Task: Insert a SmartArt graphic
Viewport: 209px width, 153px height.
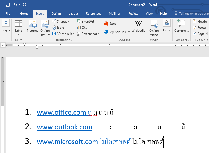Action: coord(85,21)
